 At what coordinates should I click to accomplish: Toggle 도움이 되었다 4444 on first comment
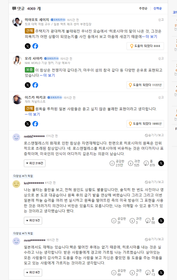pos(145,46)
